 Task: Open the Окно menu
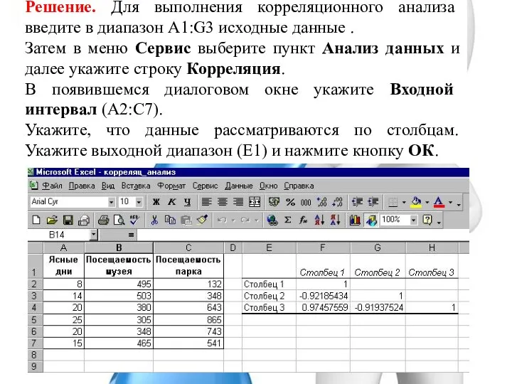pos(268,186)
